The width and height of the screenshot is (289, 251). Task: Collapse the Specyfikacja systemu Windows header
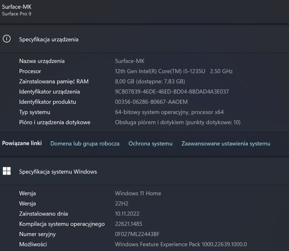click(x=144, y=171)
